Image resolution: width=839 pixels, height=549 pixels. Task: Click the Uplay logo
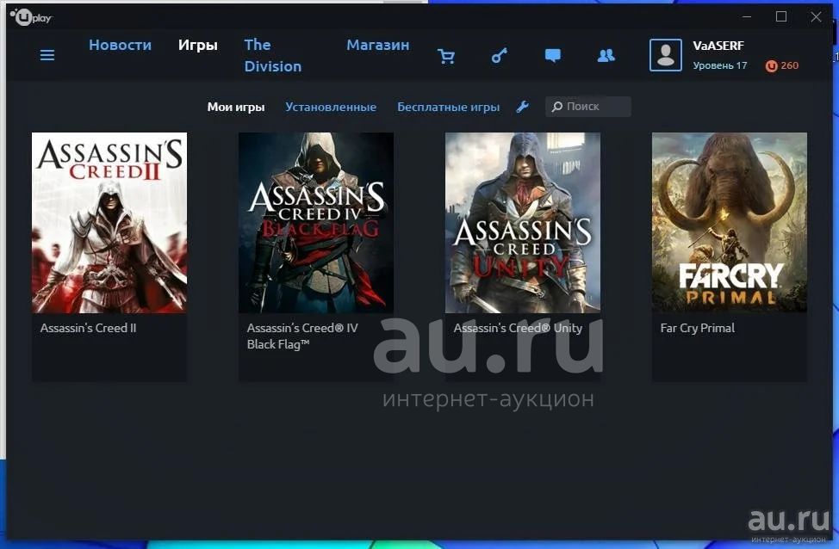point(31,17)
